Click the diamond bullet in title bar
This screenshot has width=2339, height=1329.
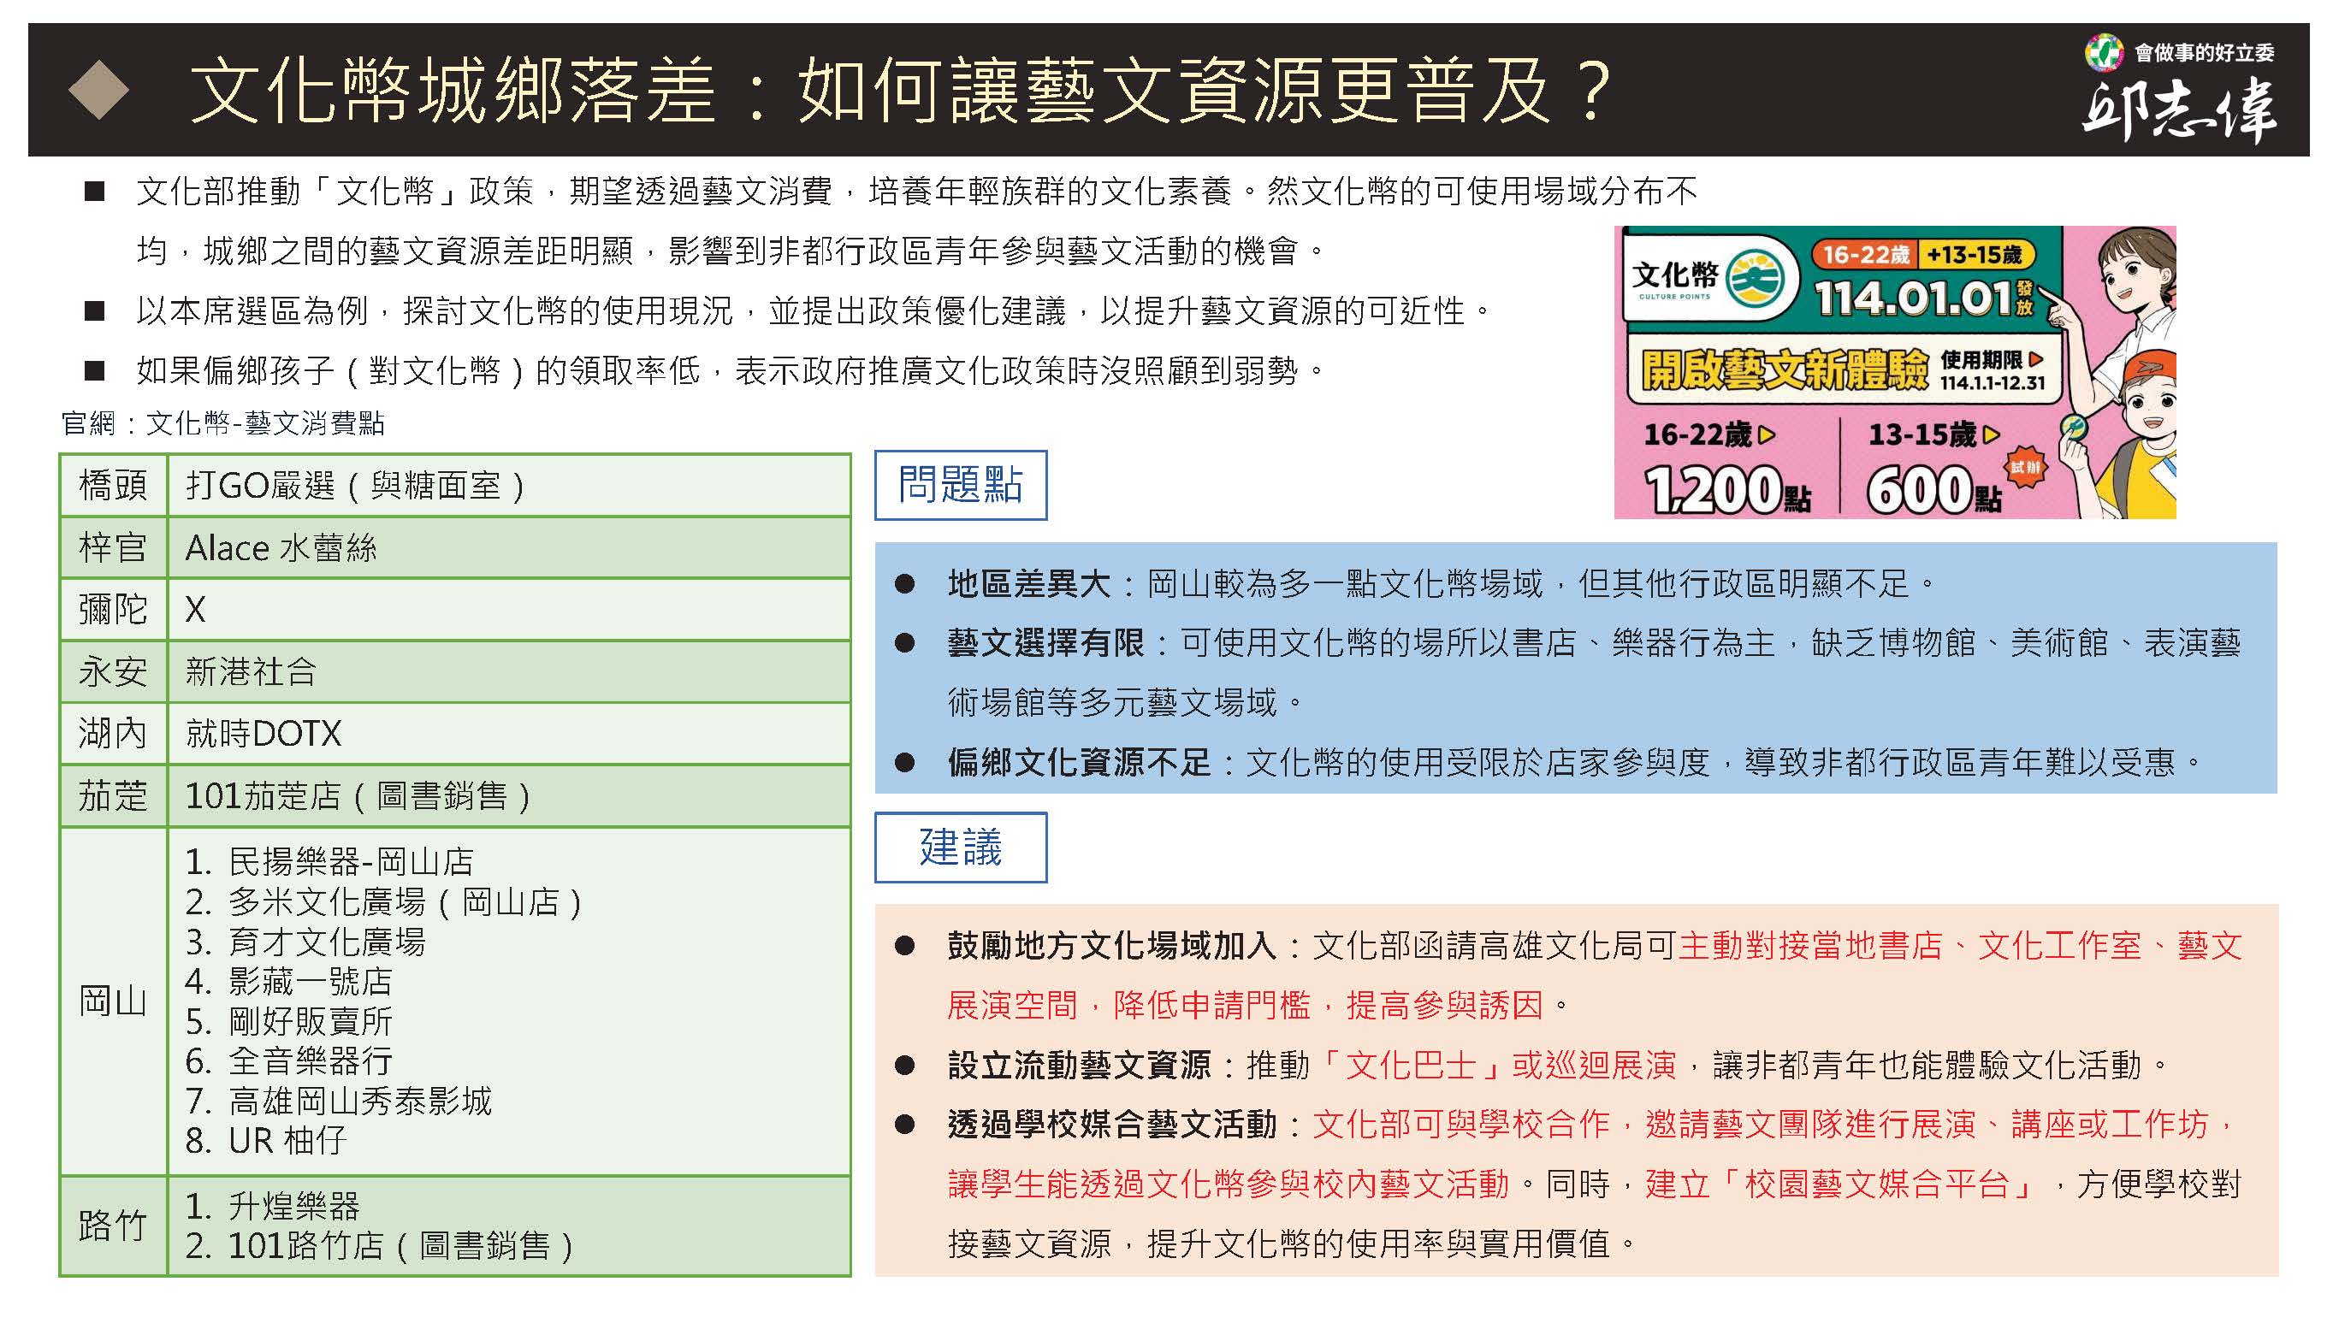(x=98, y=91)
